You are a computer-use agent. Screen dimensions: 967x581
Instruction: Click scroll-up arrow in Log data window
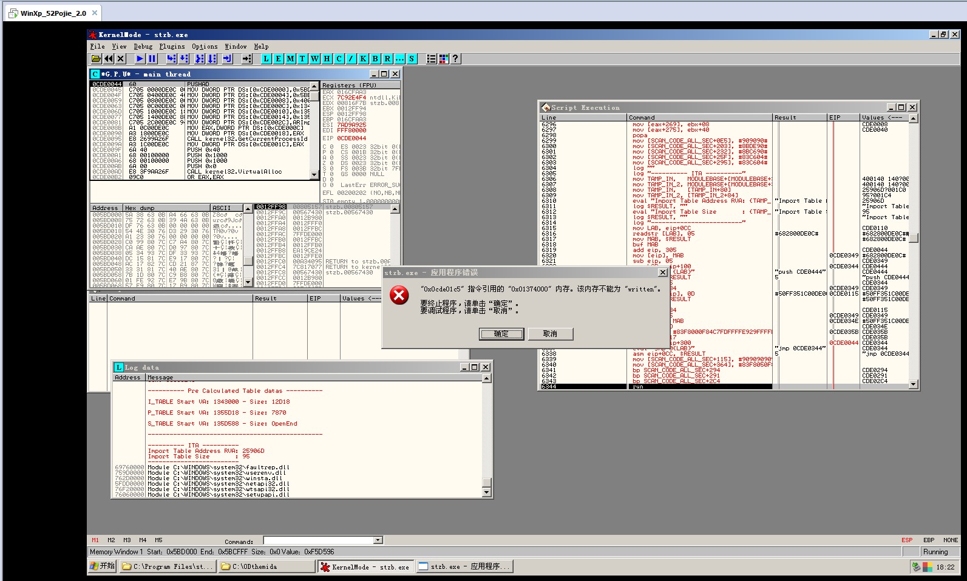pos(486,378)
